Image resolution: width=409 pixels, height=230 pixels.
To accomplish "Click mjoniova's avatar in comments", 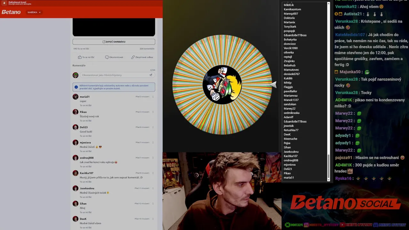I will [x=75, y=142].
